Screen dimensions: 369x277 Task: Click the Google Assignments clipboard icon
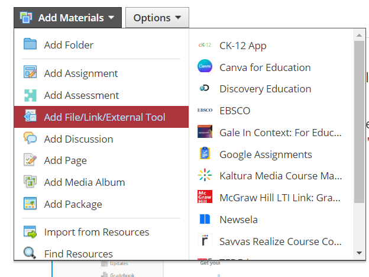205,153
